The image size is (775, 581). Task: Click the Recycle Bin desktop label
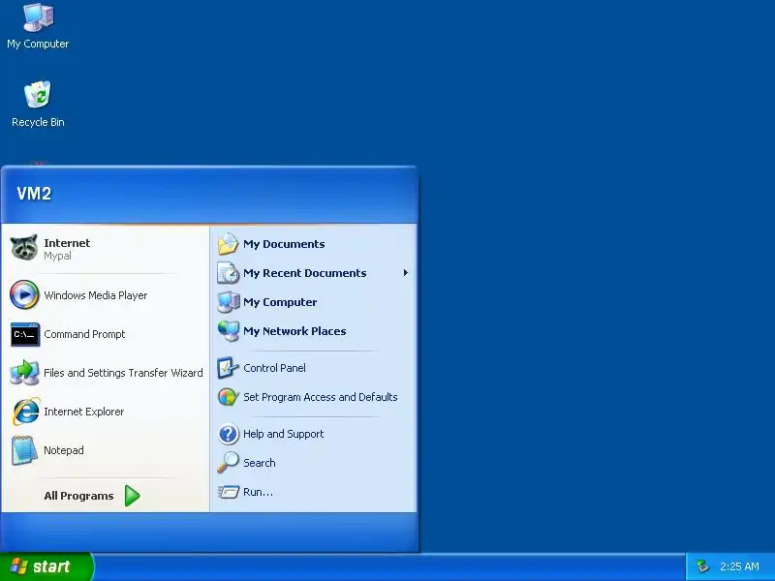38,122
